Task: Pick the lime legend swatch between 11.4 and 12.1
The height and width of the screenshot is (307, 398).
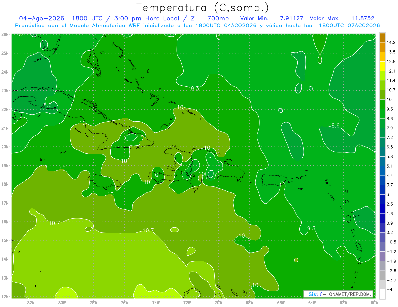Action: tap(382, 76)
